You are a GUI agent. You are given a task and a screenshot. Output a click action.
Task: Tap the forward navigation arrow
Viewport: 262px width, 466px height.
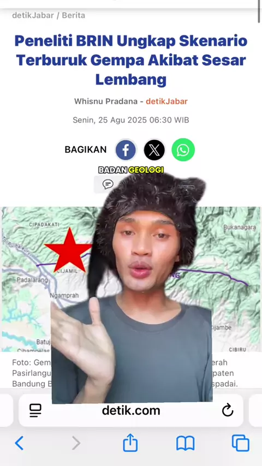click(x=76, y=443)
